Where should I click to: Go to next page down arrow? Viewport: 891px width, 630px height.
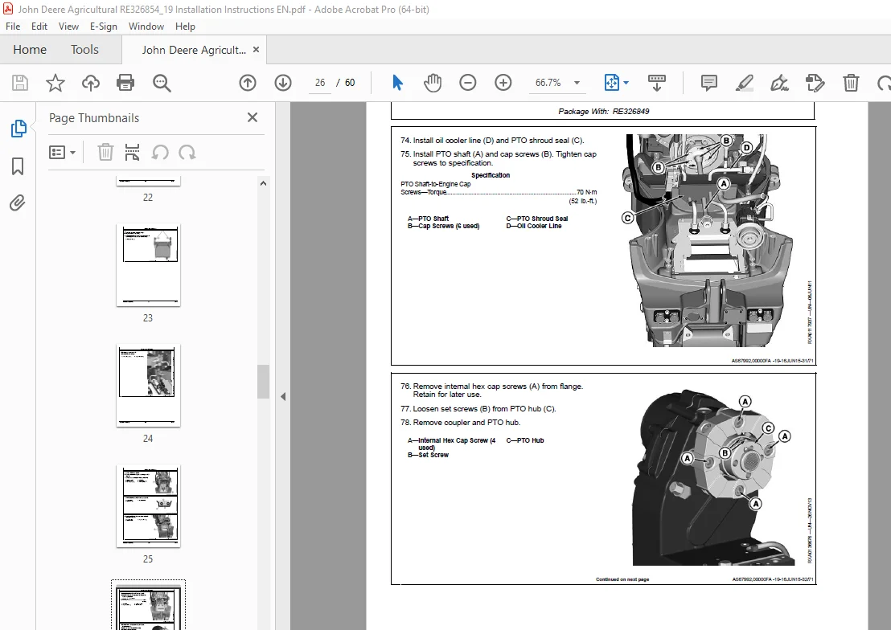click(282, 83)
